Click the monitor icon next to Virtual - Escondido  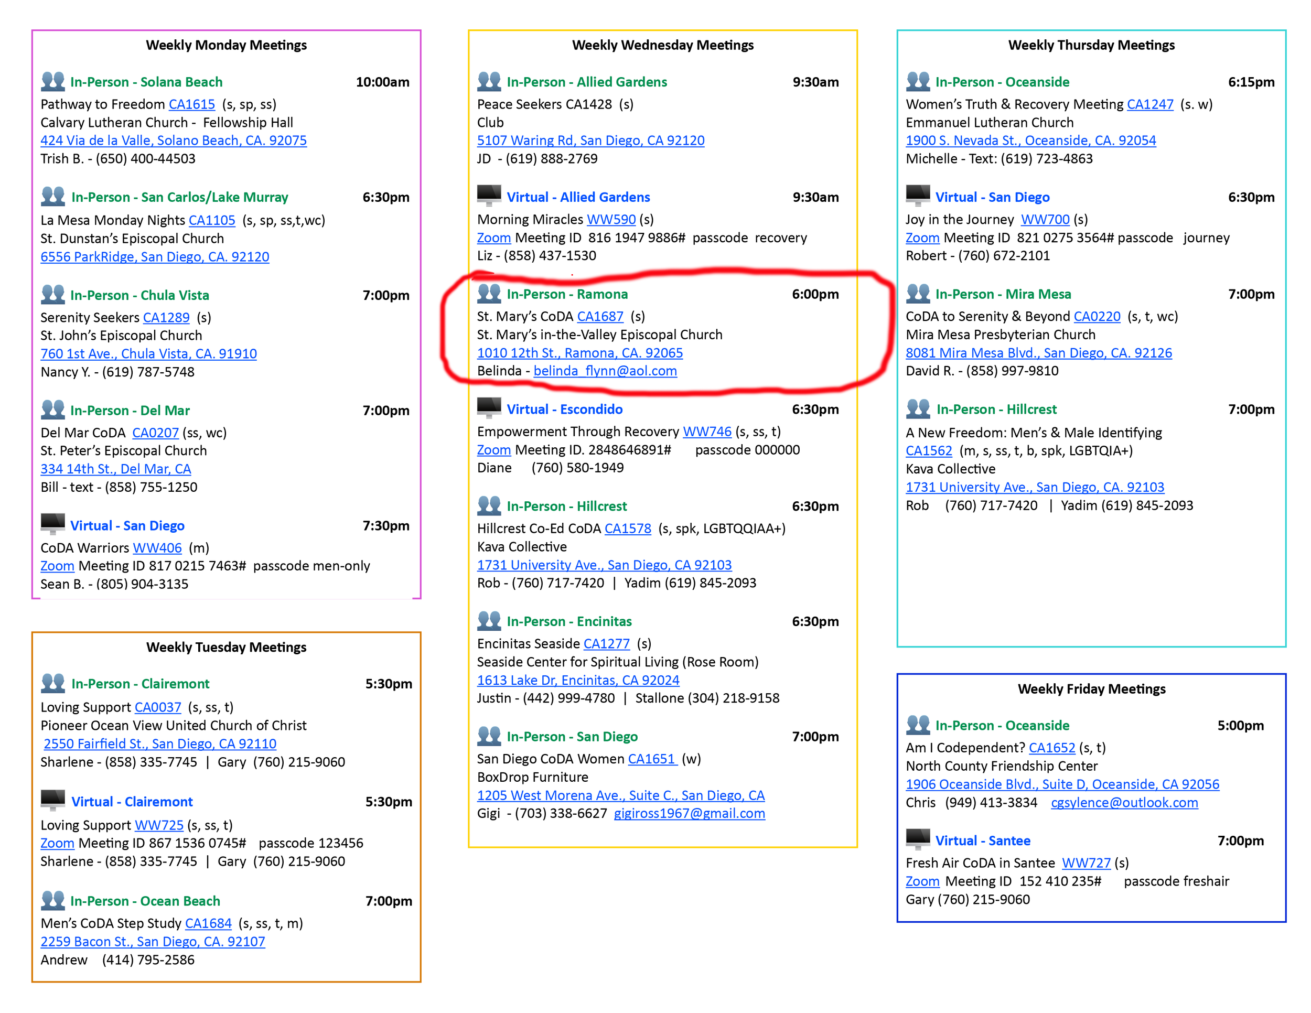click(x=489, y=407)
